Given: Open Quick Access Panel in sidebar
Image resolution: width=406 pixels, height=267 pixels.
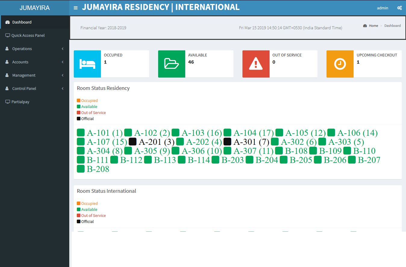Looking at the screenshot, I should tap(28, 36).
